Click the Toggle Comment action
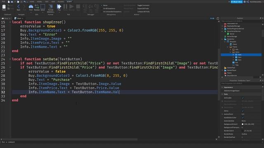This screenshot has height=148, width=264. pyautogui.click(x=143, y=5)
